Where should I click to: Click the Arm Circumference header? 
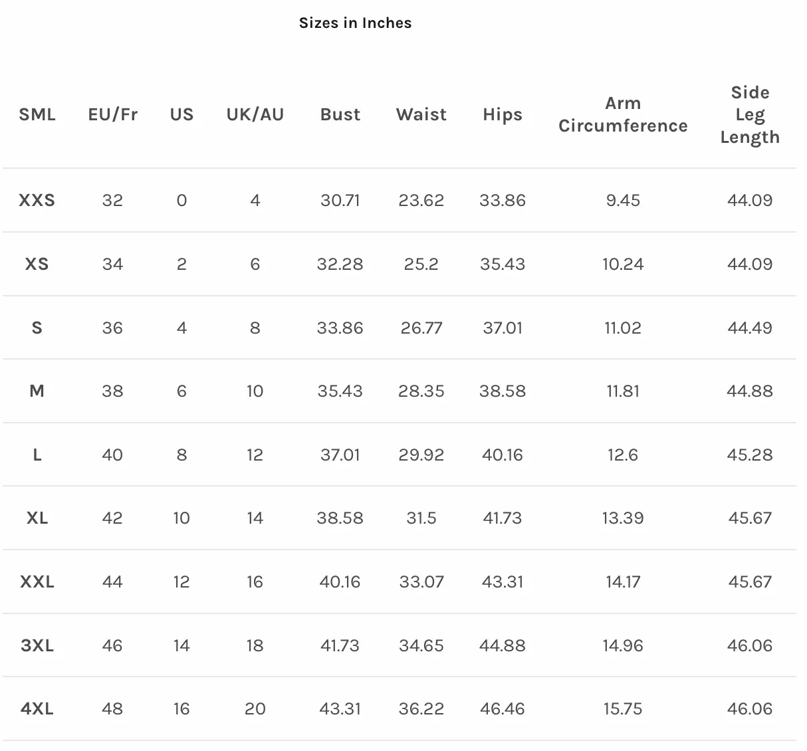coord(623,114)
